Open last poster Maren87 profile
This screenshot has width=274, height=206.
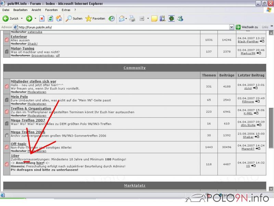248,149
